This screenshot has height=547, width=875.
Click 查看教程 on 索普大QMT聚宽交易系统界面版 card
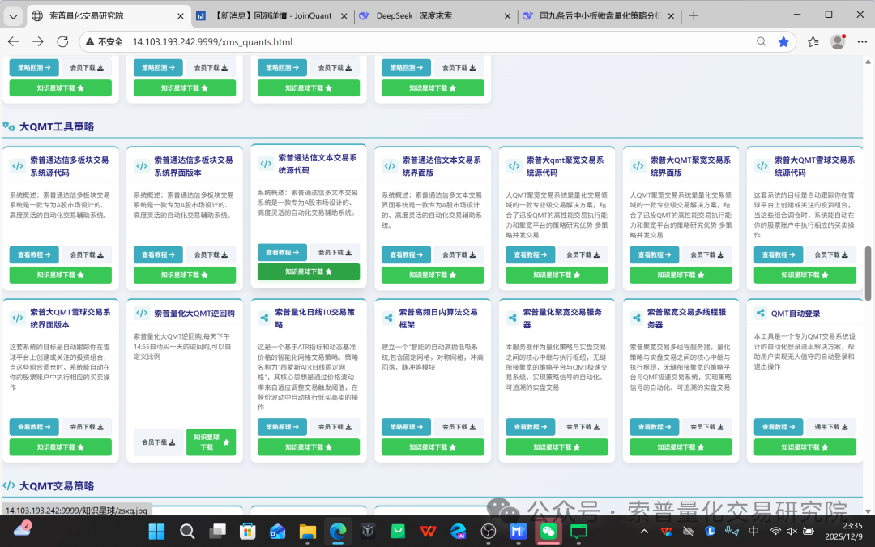tap(654, 254)
